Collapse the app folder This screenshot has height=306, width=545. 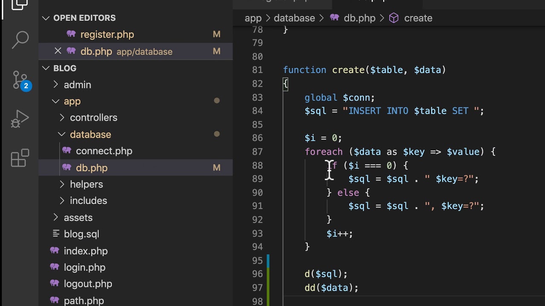[x=72, y=101]
